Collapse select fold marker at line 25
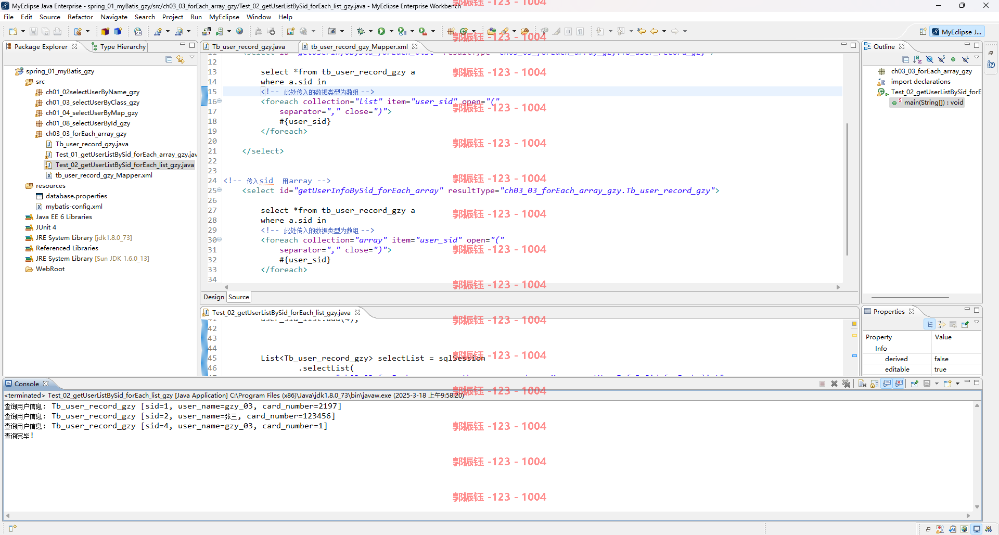999x535 pixels. [220, 190]
